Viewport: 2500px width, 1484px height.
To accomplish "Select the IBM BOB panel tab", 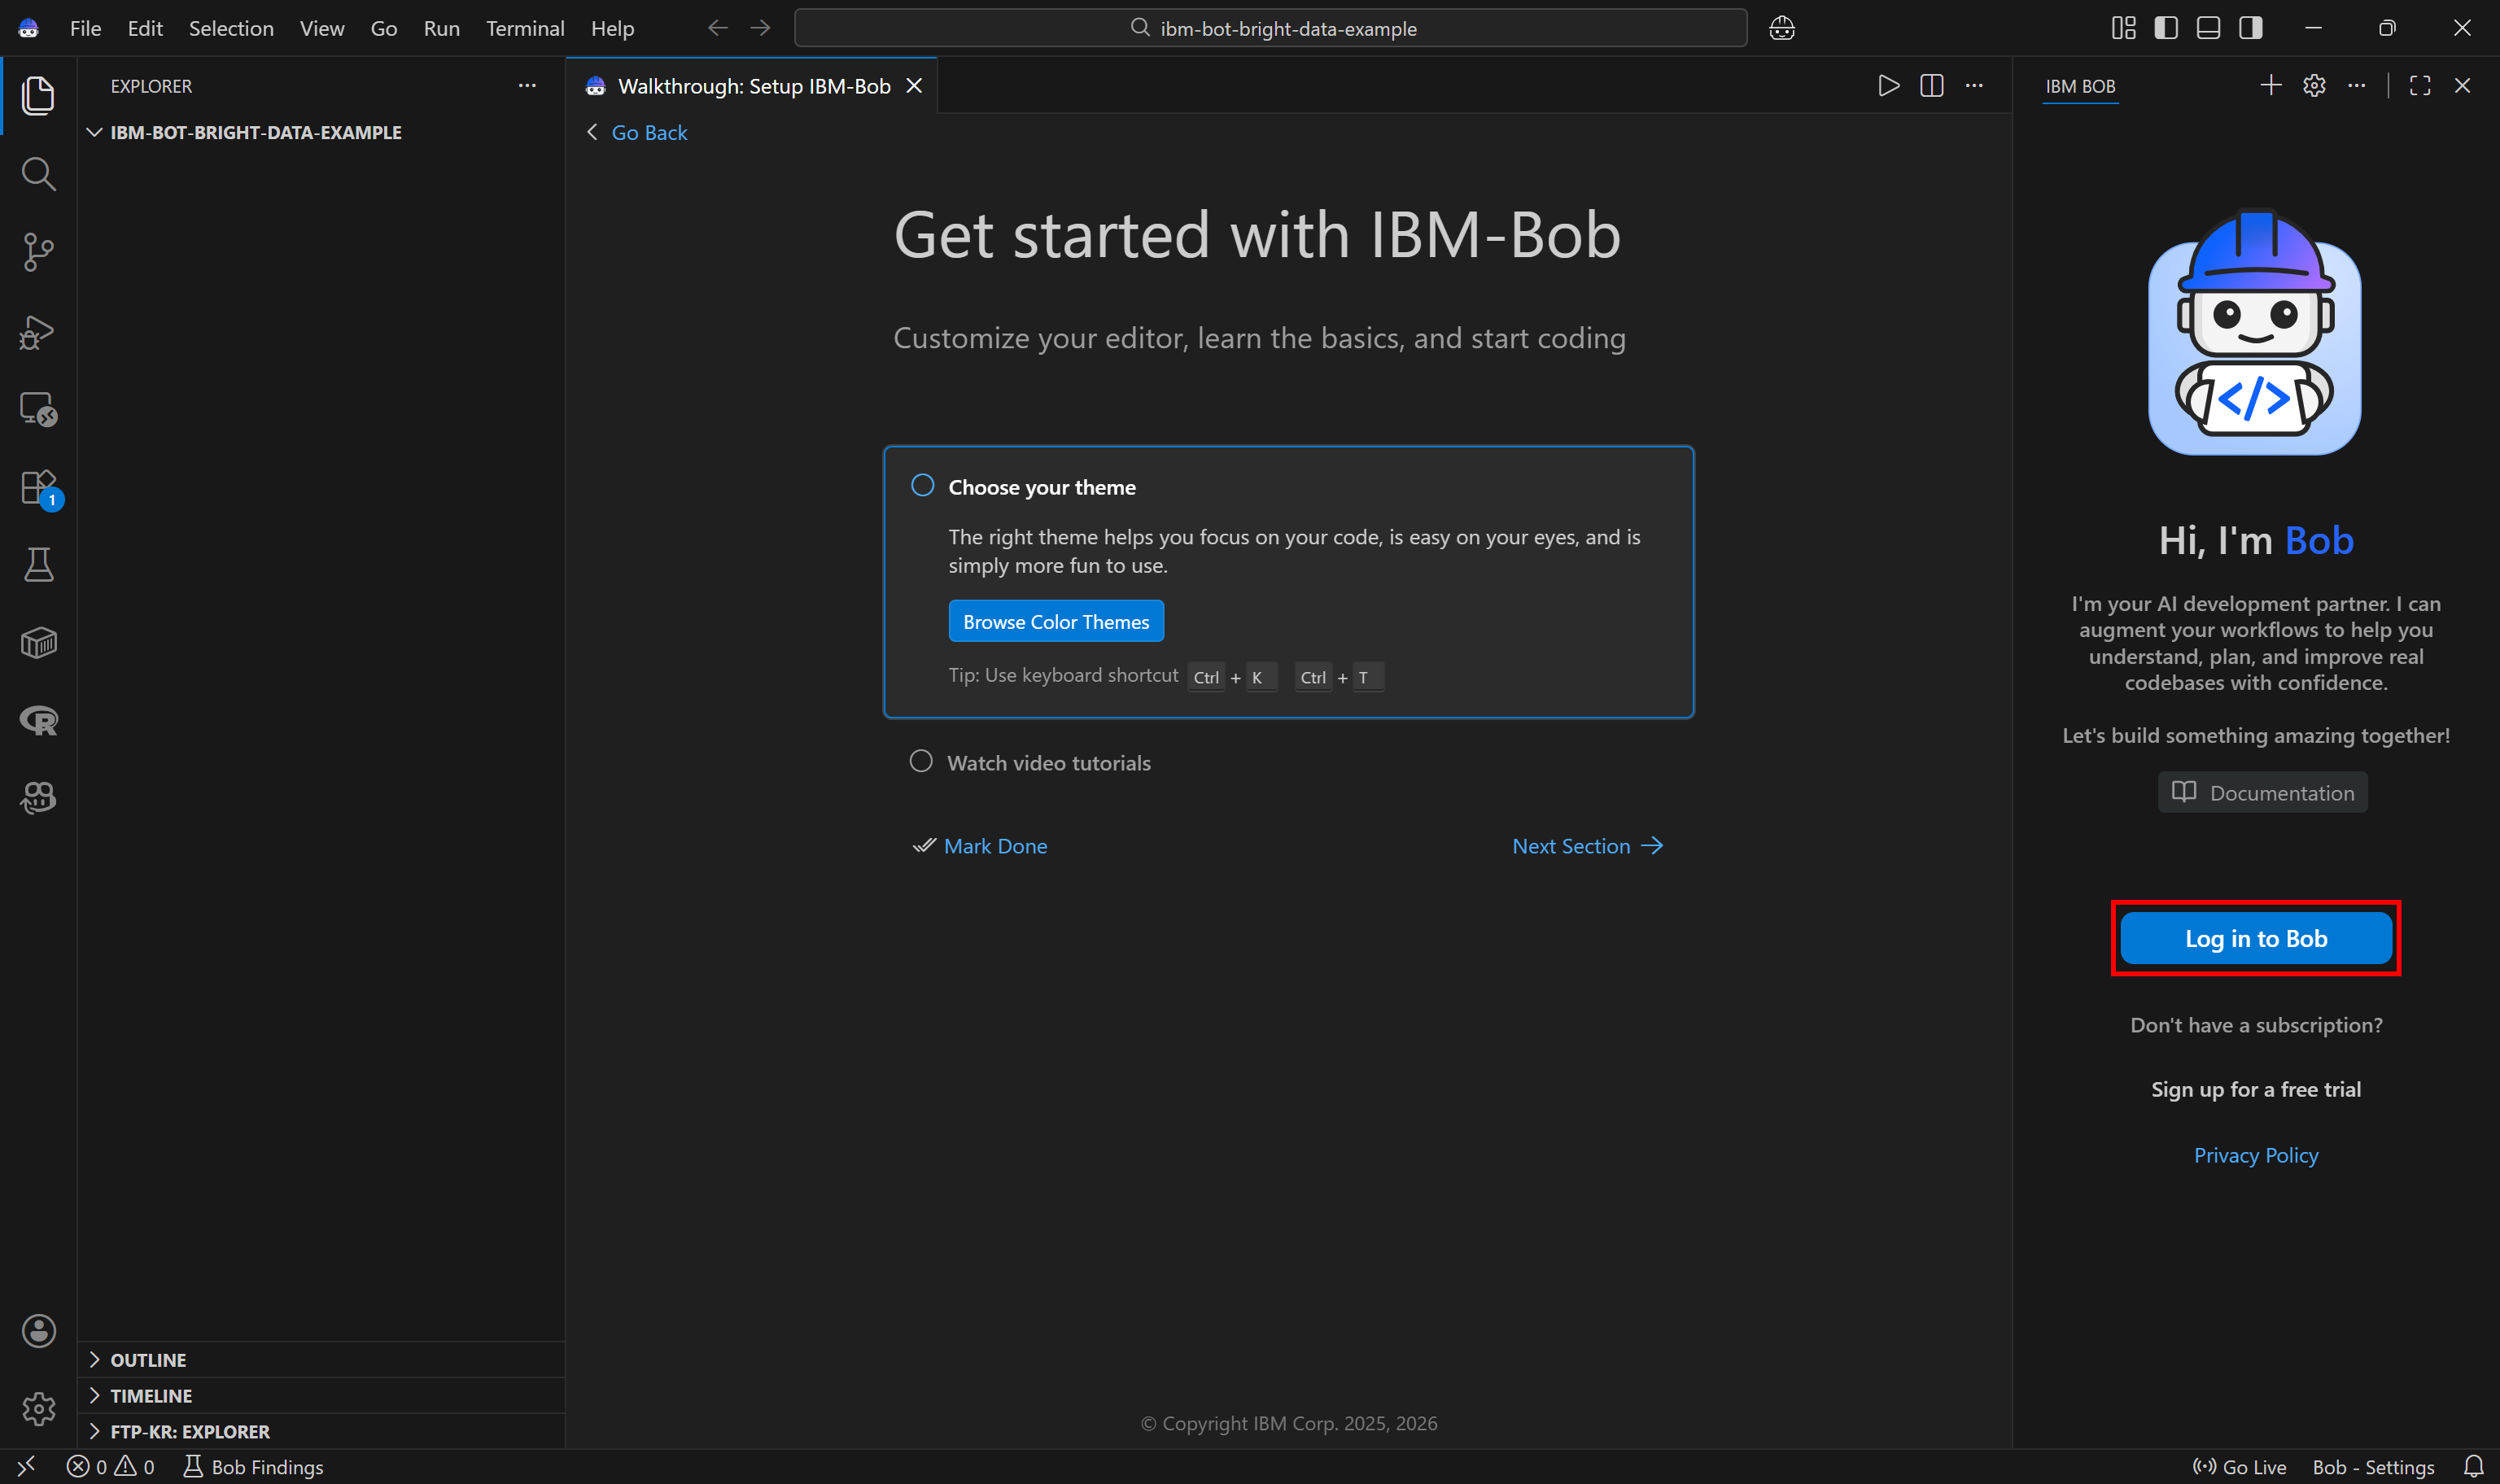I will (2080, 87).
